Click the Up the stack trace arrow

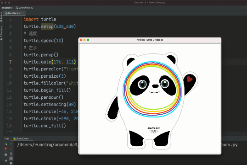[x=11, y=144]
